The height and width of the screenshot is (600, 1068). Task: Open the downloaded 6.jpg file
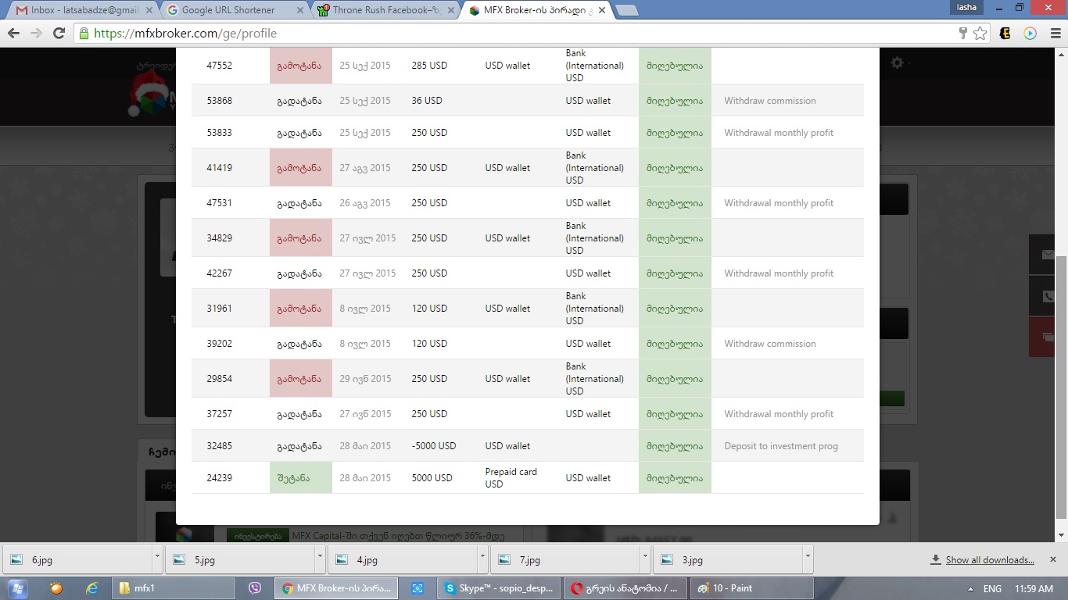tap(78, 559)
